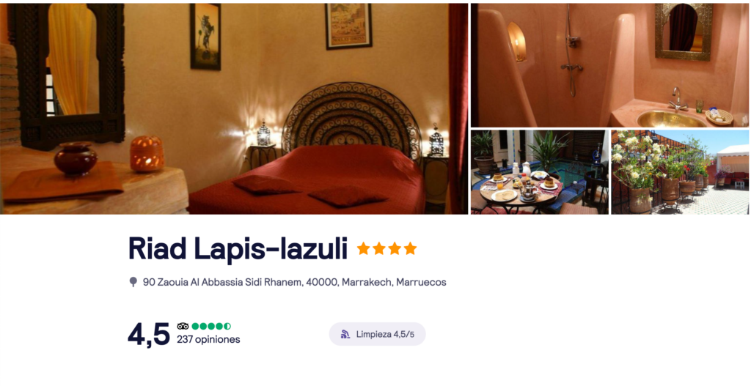Image resolution: width=751 pixels, height=386 pixels.
Task: Click the 4,5 overall rating score
Action: pos(149,334)
